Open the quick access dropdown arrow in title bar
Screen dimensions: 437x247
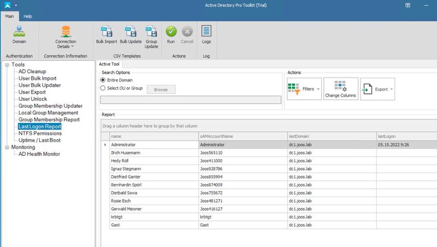[16, 5]
